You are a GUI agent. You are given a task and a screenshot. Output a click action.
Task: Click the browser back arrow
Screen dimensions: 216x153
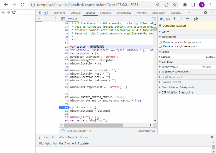(6, 5)
